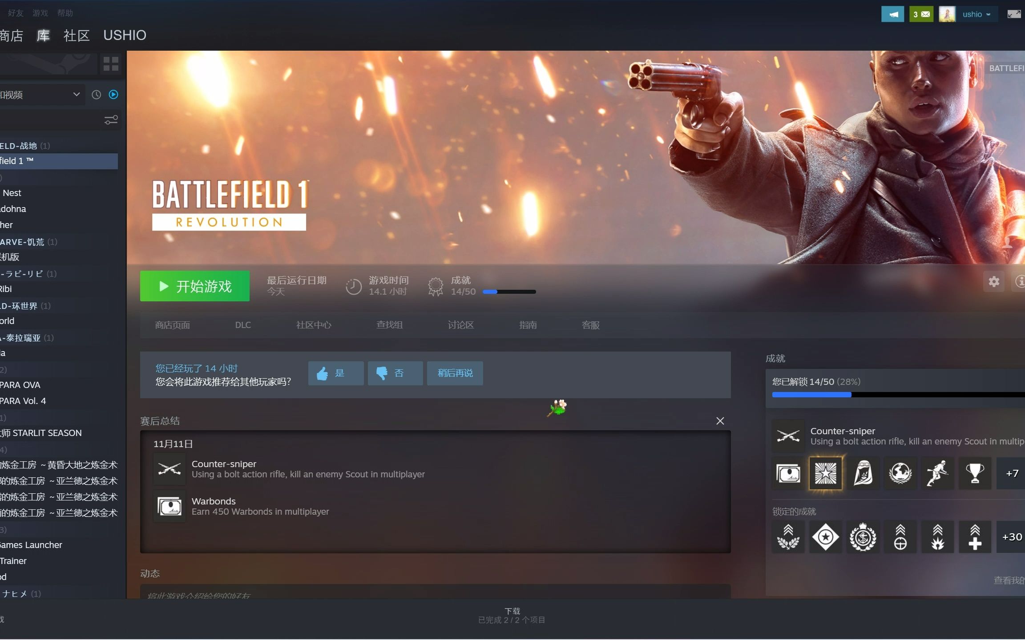The height and width of the screenshot is (640, 1025).
Task: Select the 社区中心 community hub tab
Action: pos(312,325)
